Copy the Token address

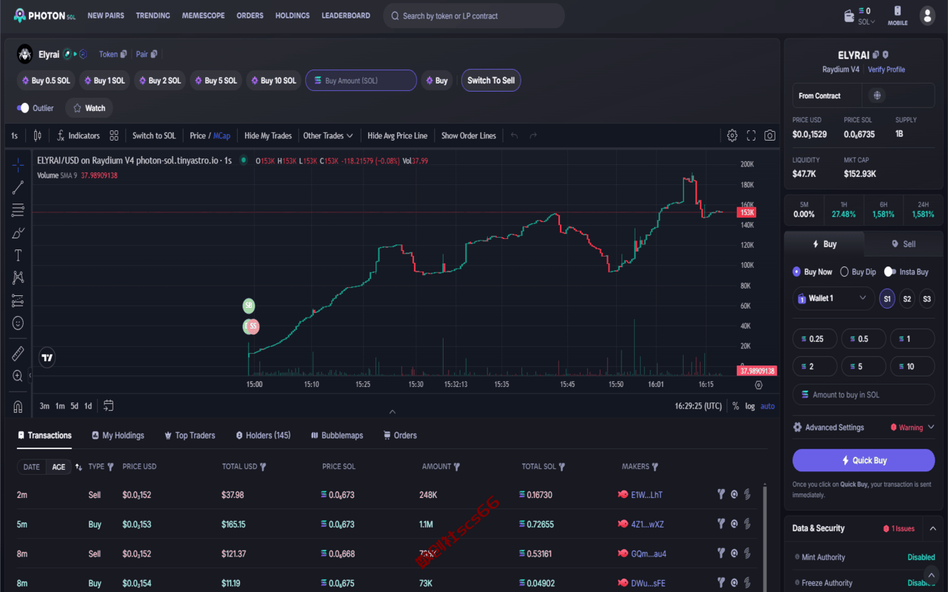click(x=124, y=54)
